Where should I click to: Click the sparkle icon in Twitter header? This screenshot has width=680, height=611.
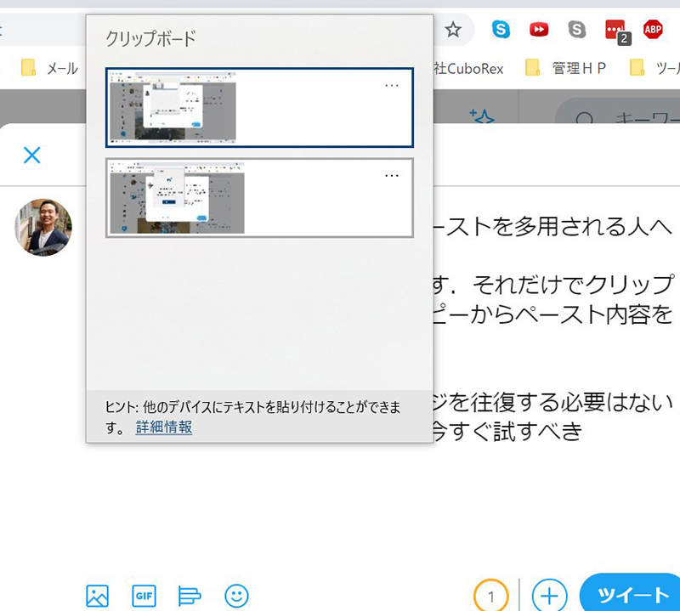pos(481,116)
